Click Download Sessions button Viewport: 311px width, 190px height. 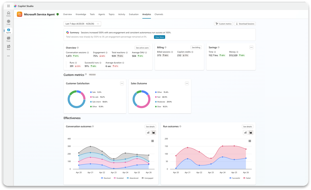click(245, 24)
